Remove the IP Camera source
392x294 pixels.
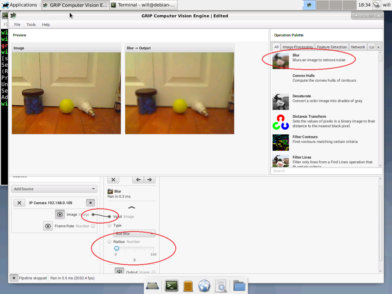point(19,203)
